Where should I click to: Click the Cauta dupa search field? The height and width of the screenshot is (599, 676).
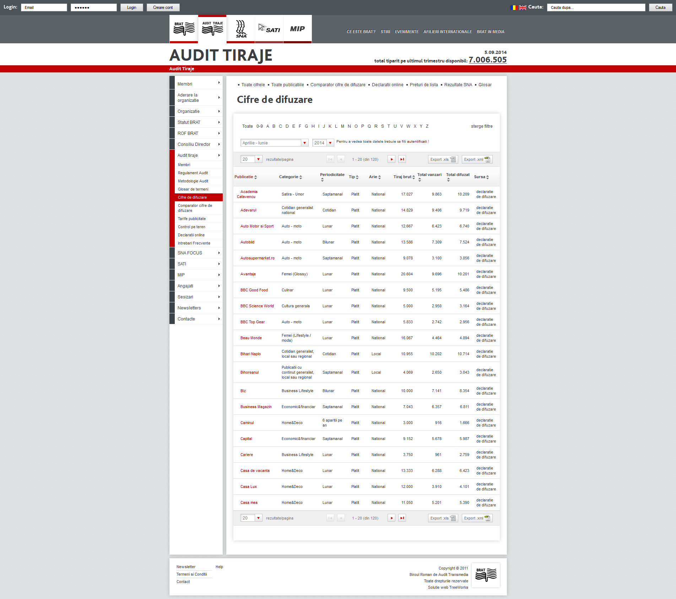click(596, 7)
